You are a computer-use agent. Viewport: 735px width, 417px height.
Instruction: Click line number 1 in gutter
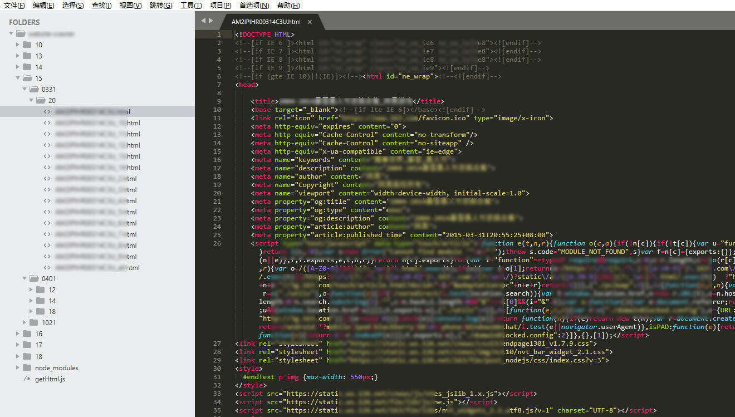219,35
